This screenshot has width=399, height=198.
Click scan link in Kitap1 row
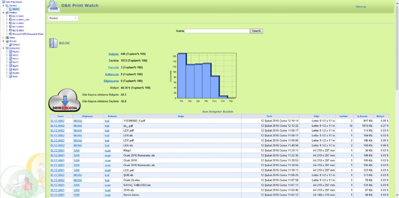pyautogui.click(x=108, y=151)
